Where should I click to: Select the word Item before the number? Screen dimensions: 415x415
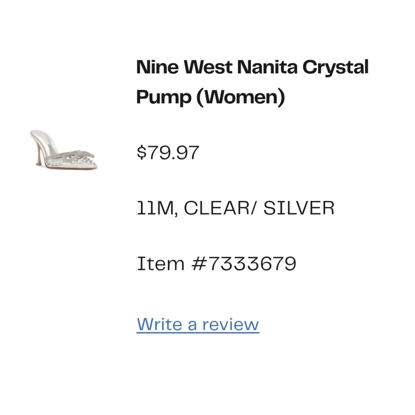[x=160, y=263]
